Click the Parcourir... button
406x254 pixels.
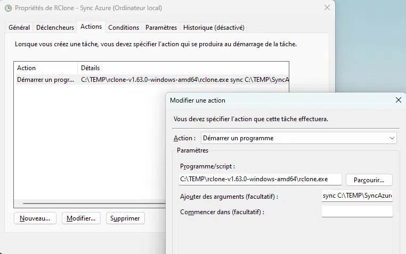click(x=369, y=180)
